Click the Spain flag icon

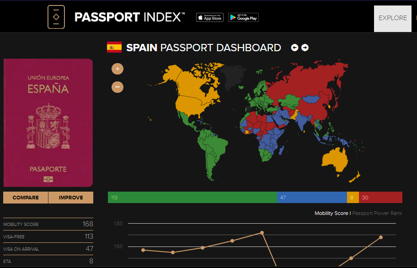click(x=114, y=47)
